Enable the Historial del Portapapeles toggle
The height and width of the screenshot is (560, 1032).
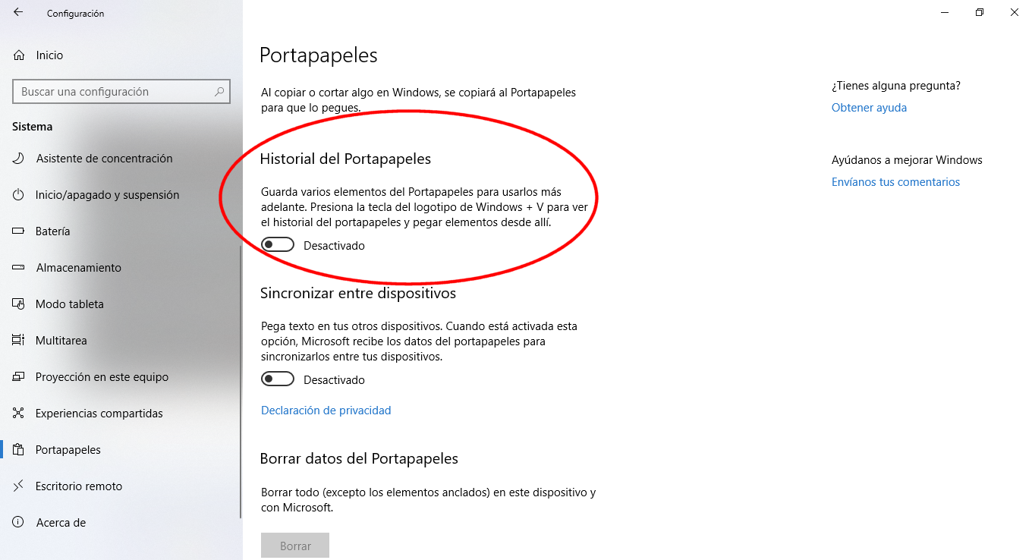click(278, 245)
